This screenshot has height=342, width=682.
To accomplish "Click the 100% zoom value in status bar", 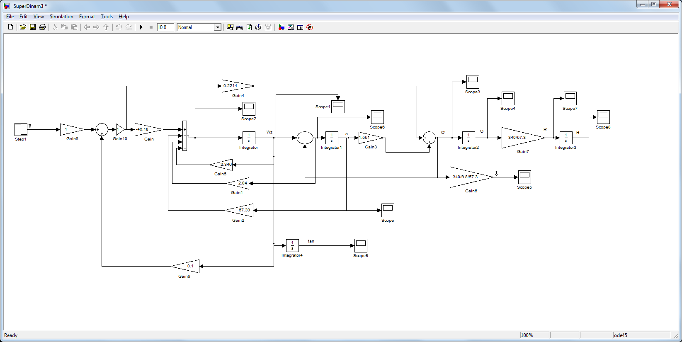I will pos(527,335).
